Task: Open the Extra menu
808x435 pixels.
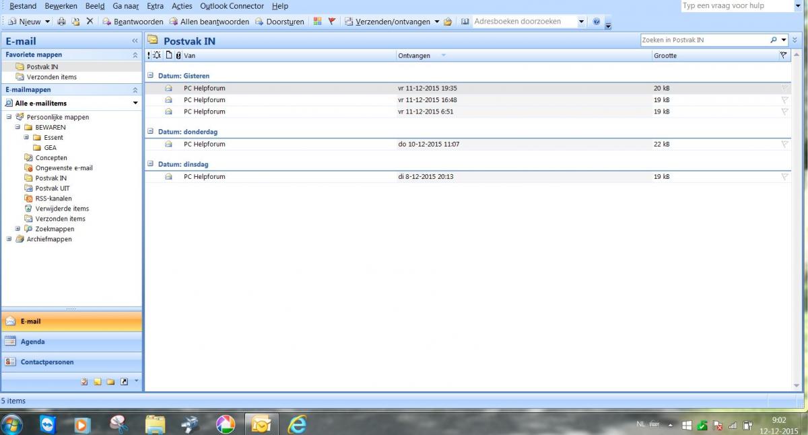Action: pyautogui.click(x=155, y=6)
